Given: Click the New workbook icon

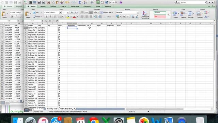Looking at the screenshot, I should (26, 2).
